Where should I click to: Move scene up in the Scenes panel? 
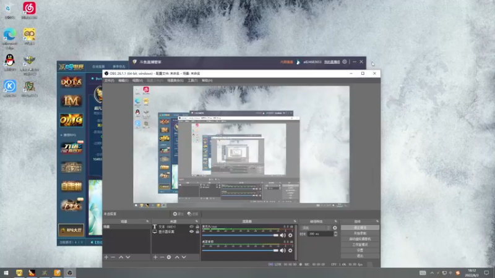click(x=121, y=257)
